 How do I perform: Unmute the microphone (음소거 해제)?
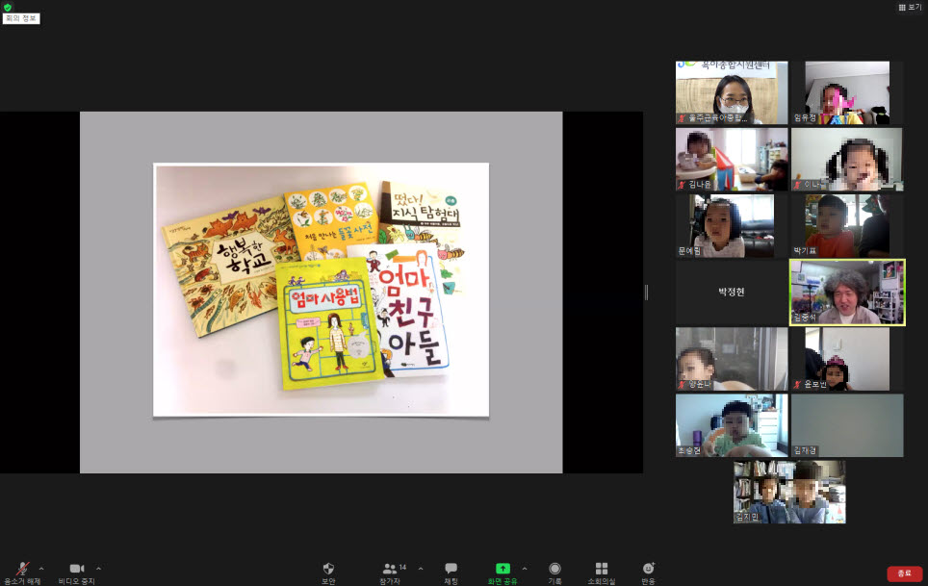point(22,573)
